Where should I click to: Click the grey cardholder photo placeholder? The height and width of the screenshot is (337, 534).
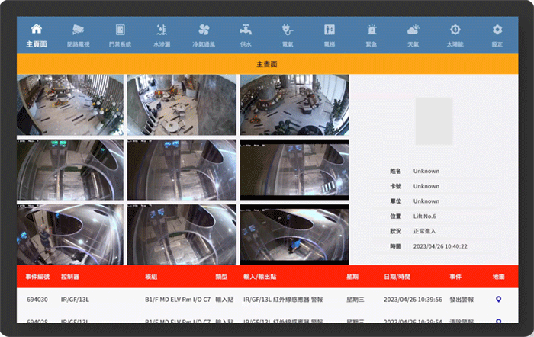(x=433, y=120)
